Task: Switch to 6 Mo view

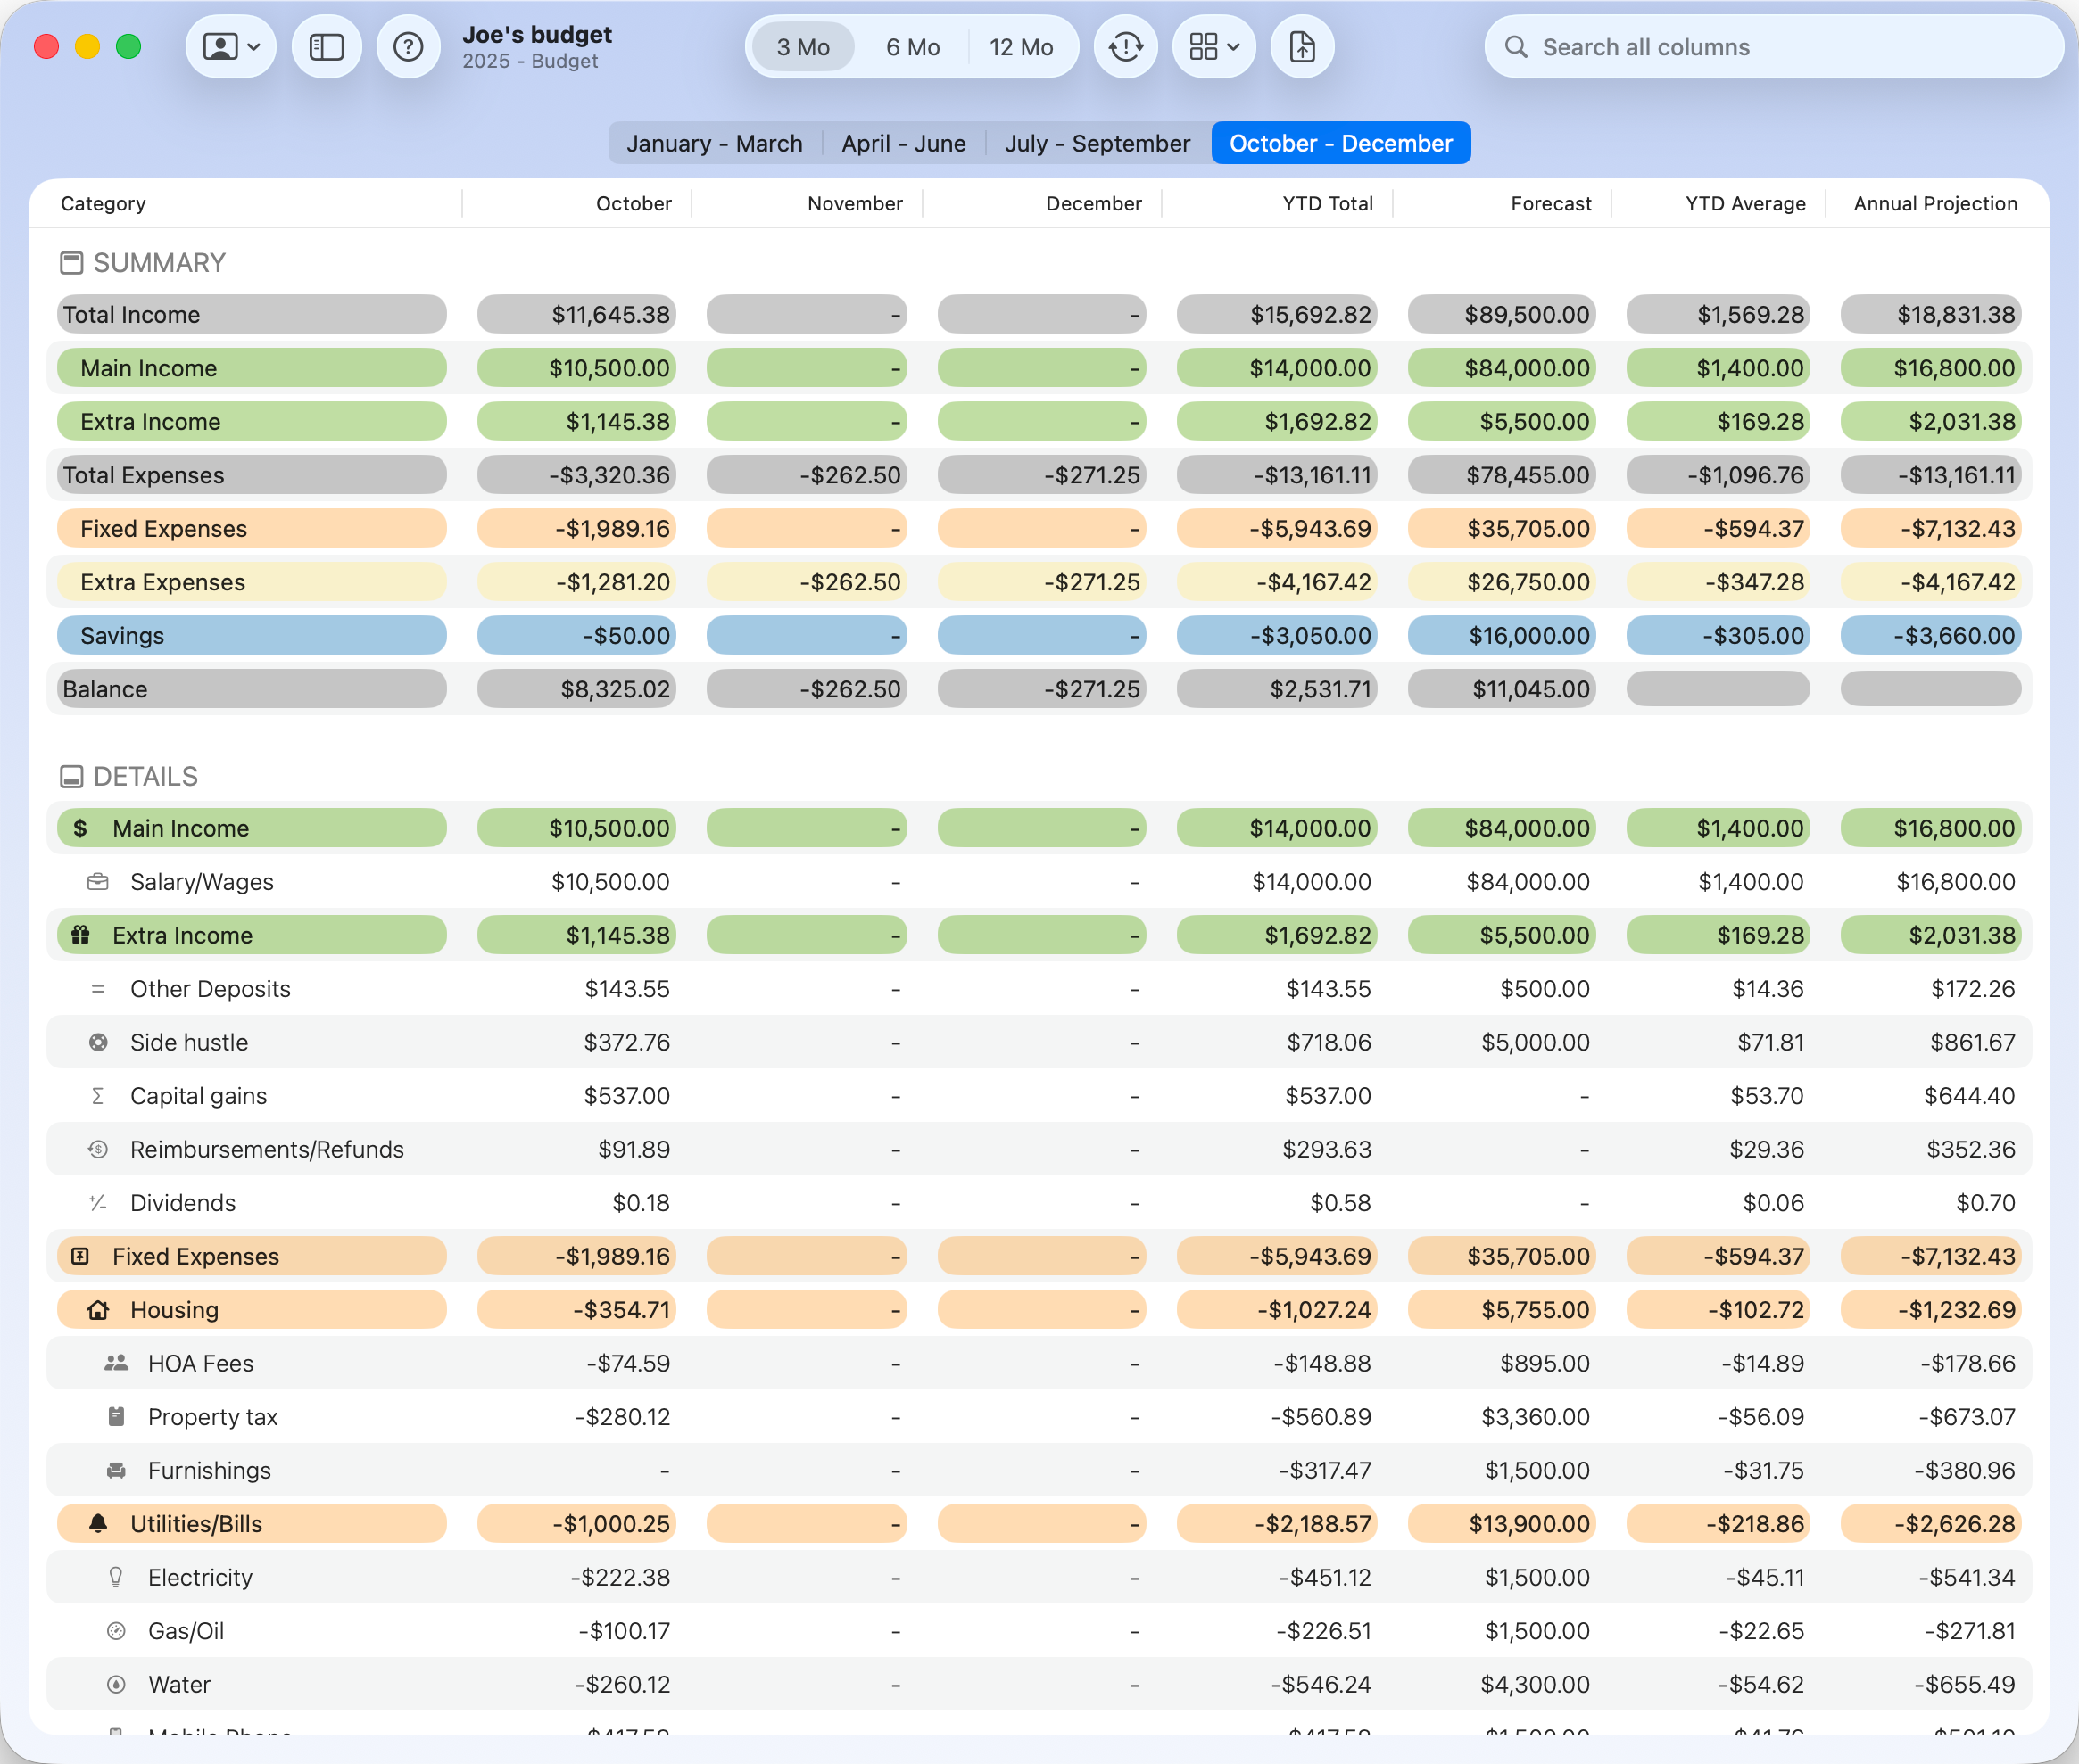Action: (x=913, y=47)
